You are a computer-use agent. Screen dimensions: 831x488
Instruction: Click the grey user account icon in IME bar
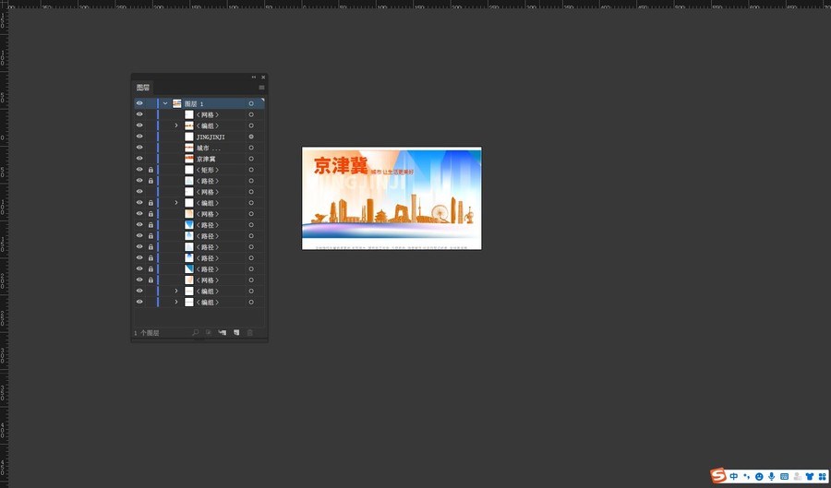click(797, 476)
